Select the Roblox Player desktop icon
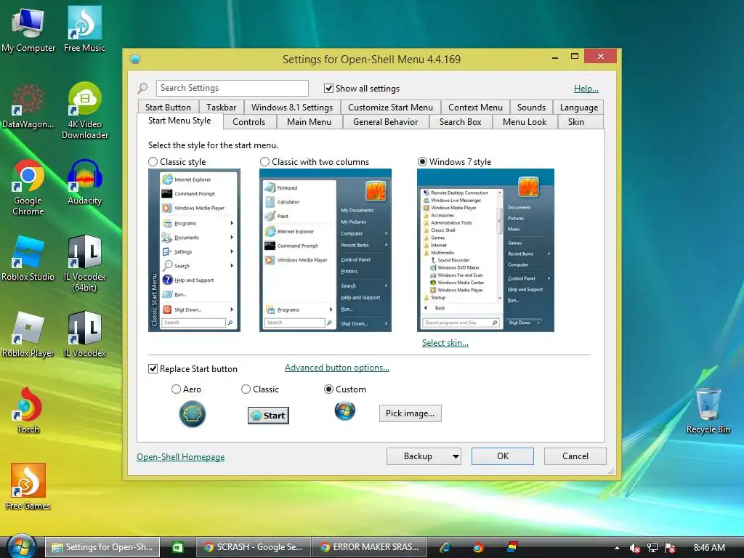 (x=28, y=335)
